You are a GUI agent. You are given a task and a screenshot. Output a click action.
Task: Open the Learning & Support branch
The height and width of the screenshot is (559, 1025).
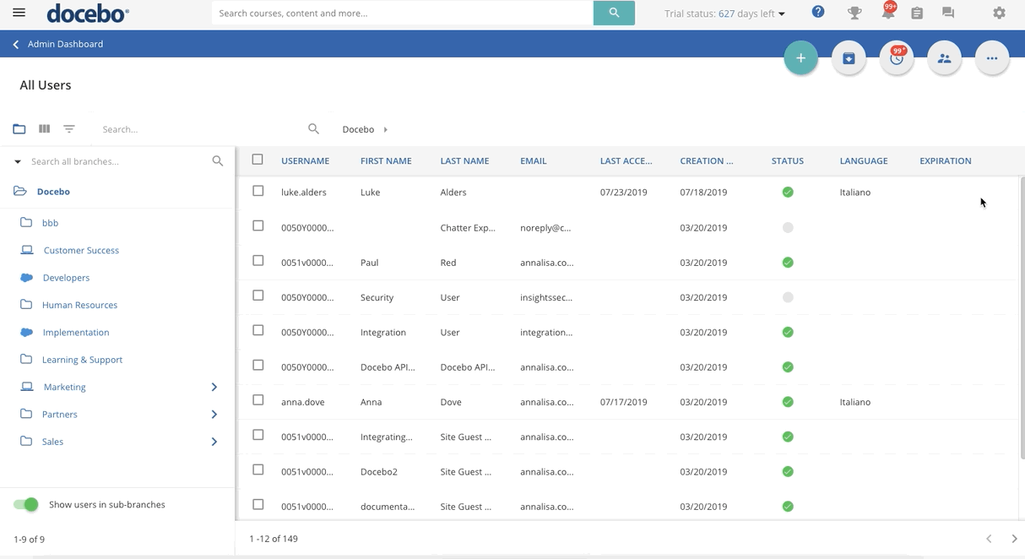(82, 360)
